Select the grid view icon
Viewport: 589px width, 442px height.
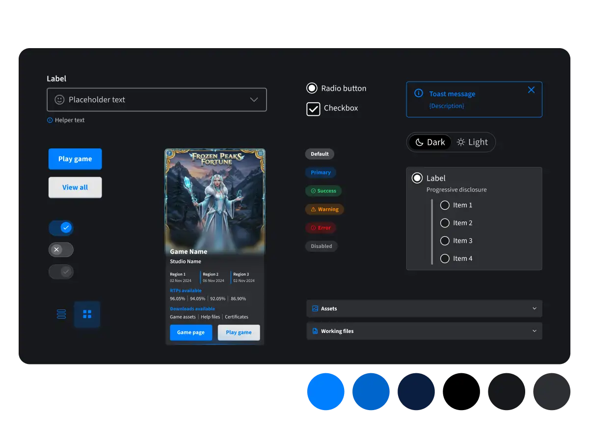(87, 314)
